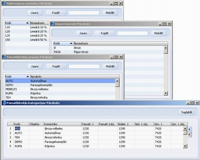Image resolution: width=200 pixels, height=160 pixels.
Task: Close the Pamatlīdzekļu grupas window
Action: 121,57
